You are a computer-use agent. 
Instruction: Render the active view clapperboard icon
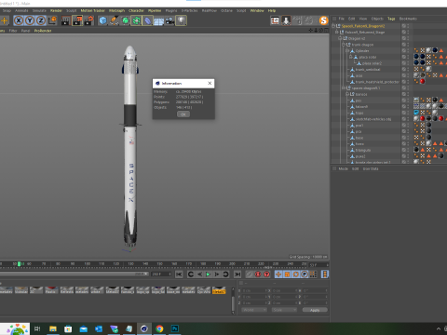coord(66,20)
